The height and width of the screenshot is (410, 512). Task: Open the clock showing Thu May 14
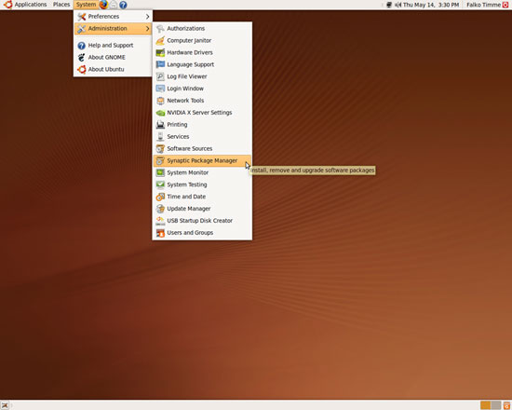click(431, 5)
